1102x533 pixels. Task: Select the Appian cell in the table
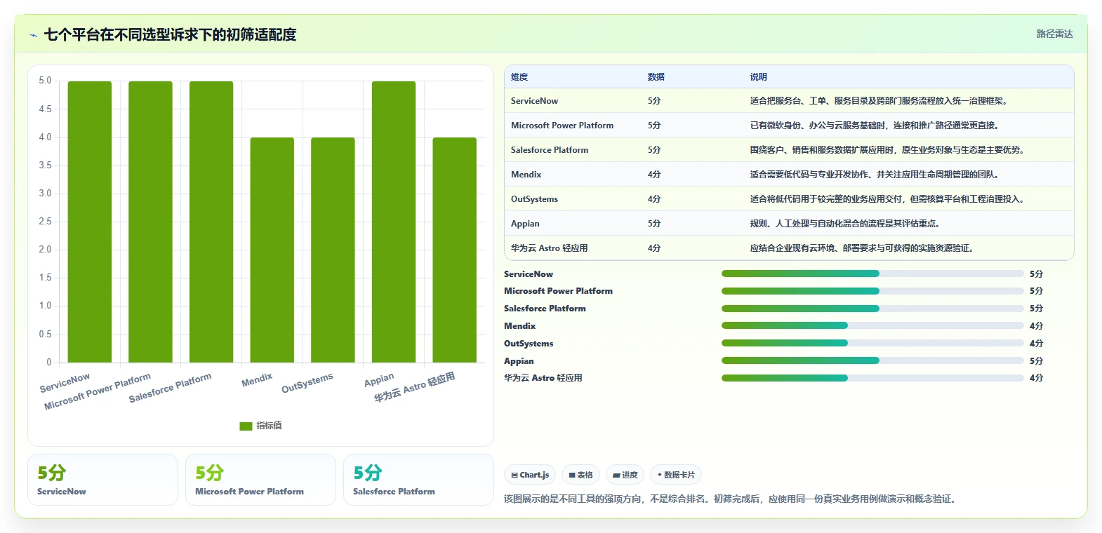pyautogui.click(x=525, y=224)
